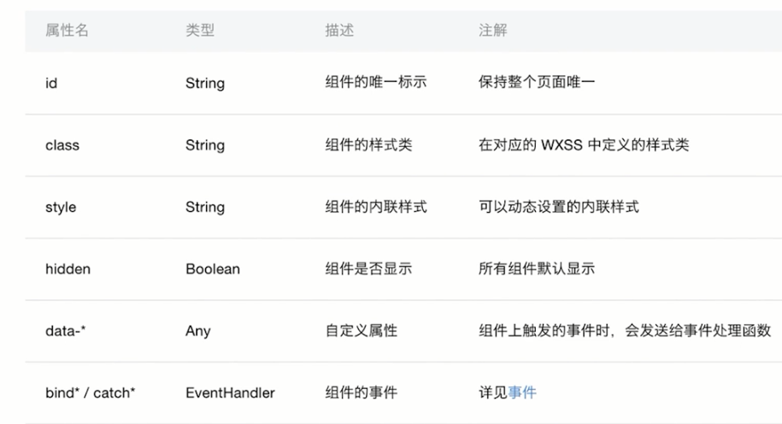Click the 组件是否显示 description text
Image resolution: width=782 pixels, height=424 pixels.
[368, 268]
